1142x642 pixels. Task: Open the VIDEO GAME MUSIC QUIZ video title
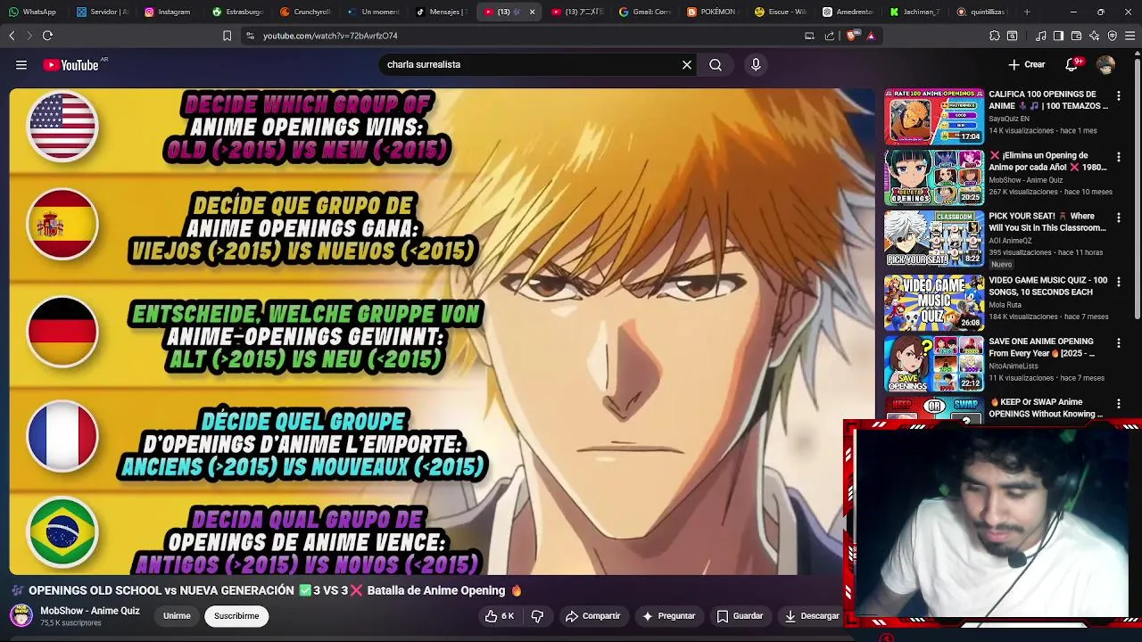1048,286
